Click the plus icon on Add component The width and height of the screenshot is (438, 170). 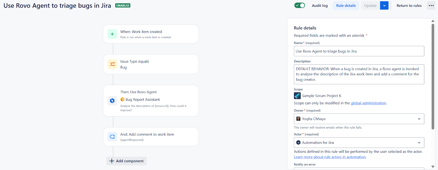tap(112, 161)
